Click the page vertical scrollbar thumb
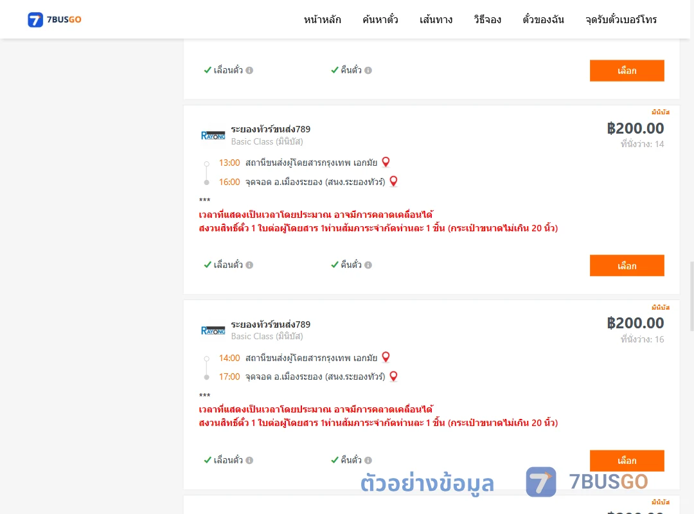The height and width of the screenshot is (514, 694). point(692,296)
